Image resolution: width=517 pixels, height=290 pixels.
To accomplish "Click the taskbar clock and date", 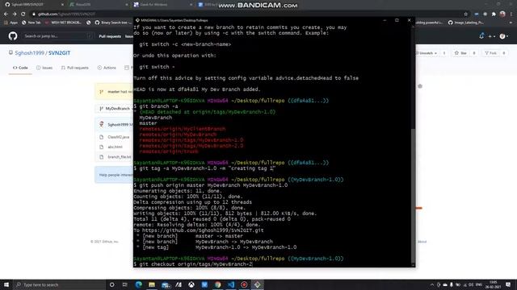I will coord(494,284).
